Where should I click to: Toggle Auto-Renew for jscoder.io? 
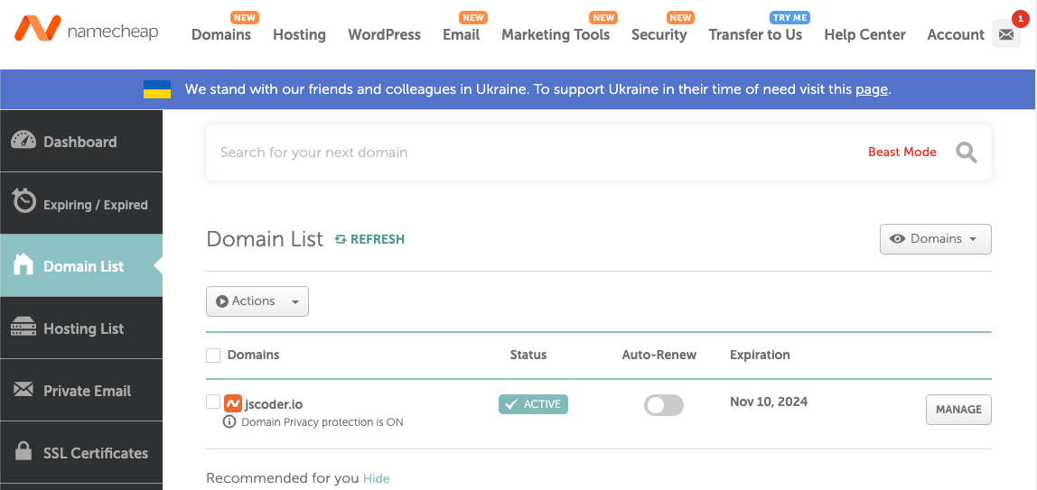point(663,405)
